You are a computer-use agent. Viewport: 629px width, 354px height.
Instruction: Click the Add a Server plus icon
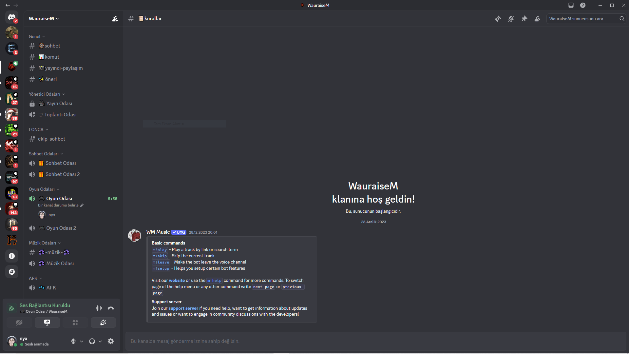pyautogui.click(x=12, y=256)
